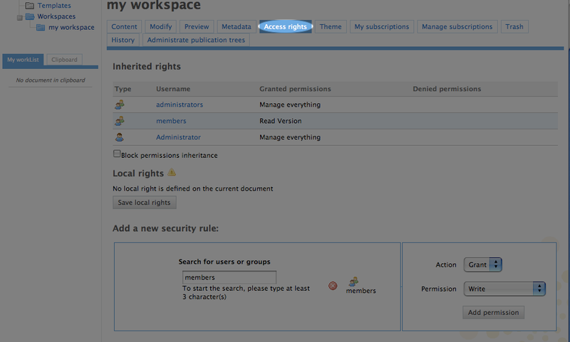Open Manage subscriptions tab

(457, 26)
